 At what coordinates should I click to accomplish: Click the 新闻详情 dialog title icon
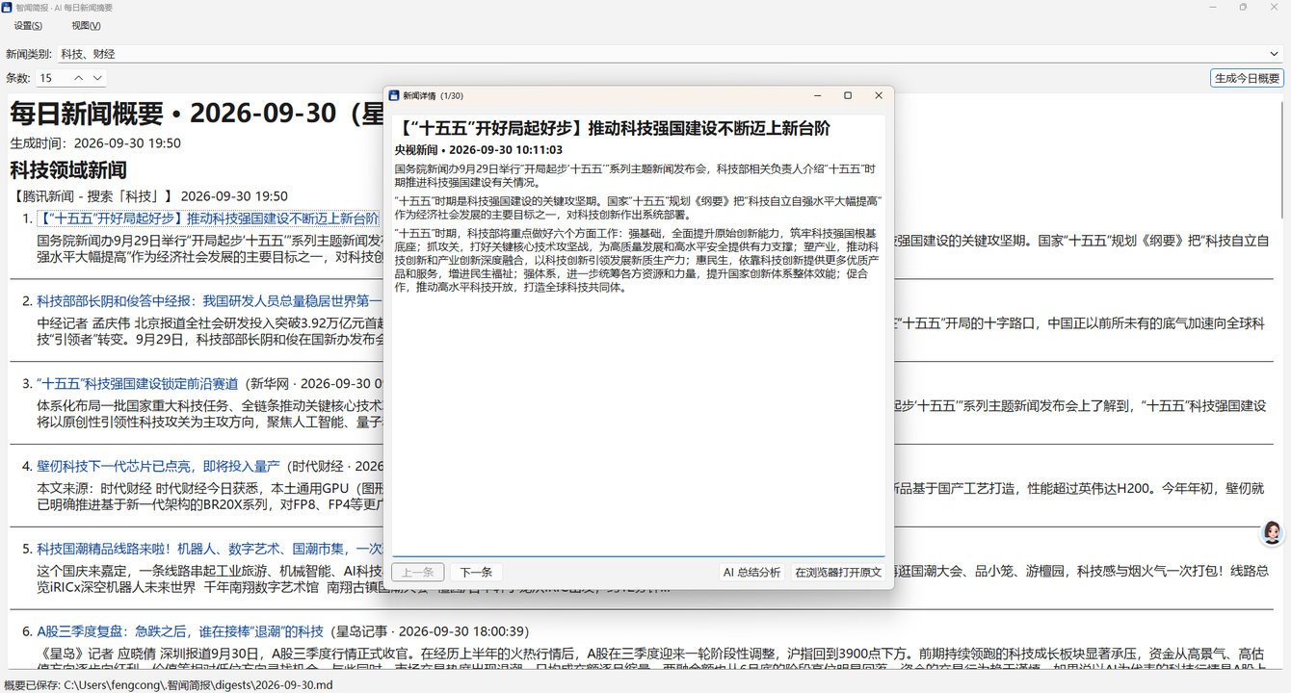394,95
